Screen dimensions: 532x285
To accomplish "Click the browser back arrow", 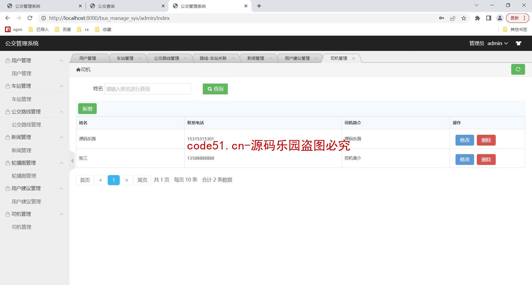I will [7, 18].
